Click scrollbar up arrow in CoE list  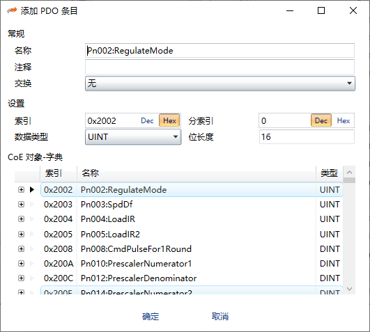coord(350,172)
